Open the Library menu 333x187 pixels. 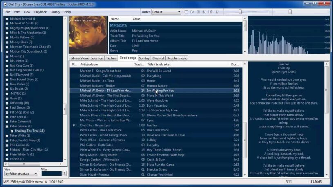click(55, 12)
